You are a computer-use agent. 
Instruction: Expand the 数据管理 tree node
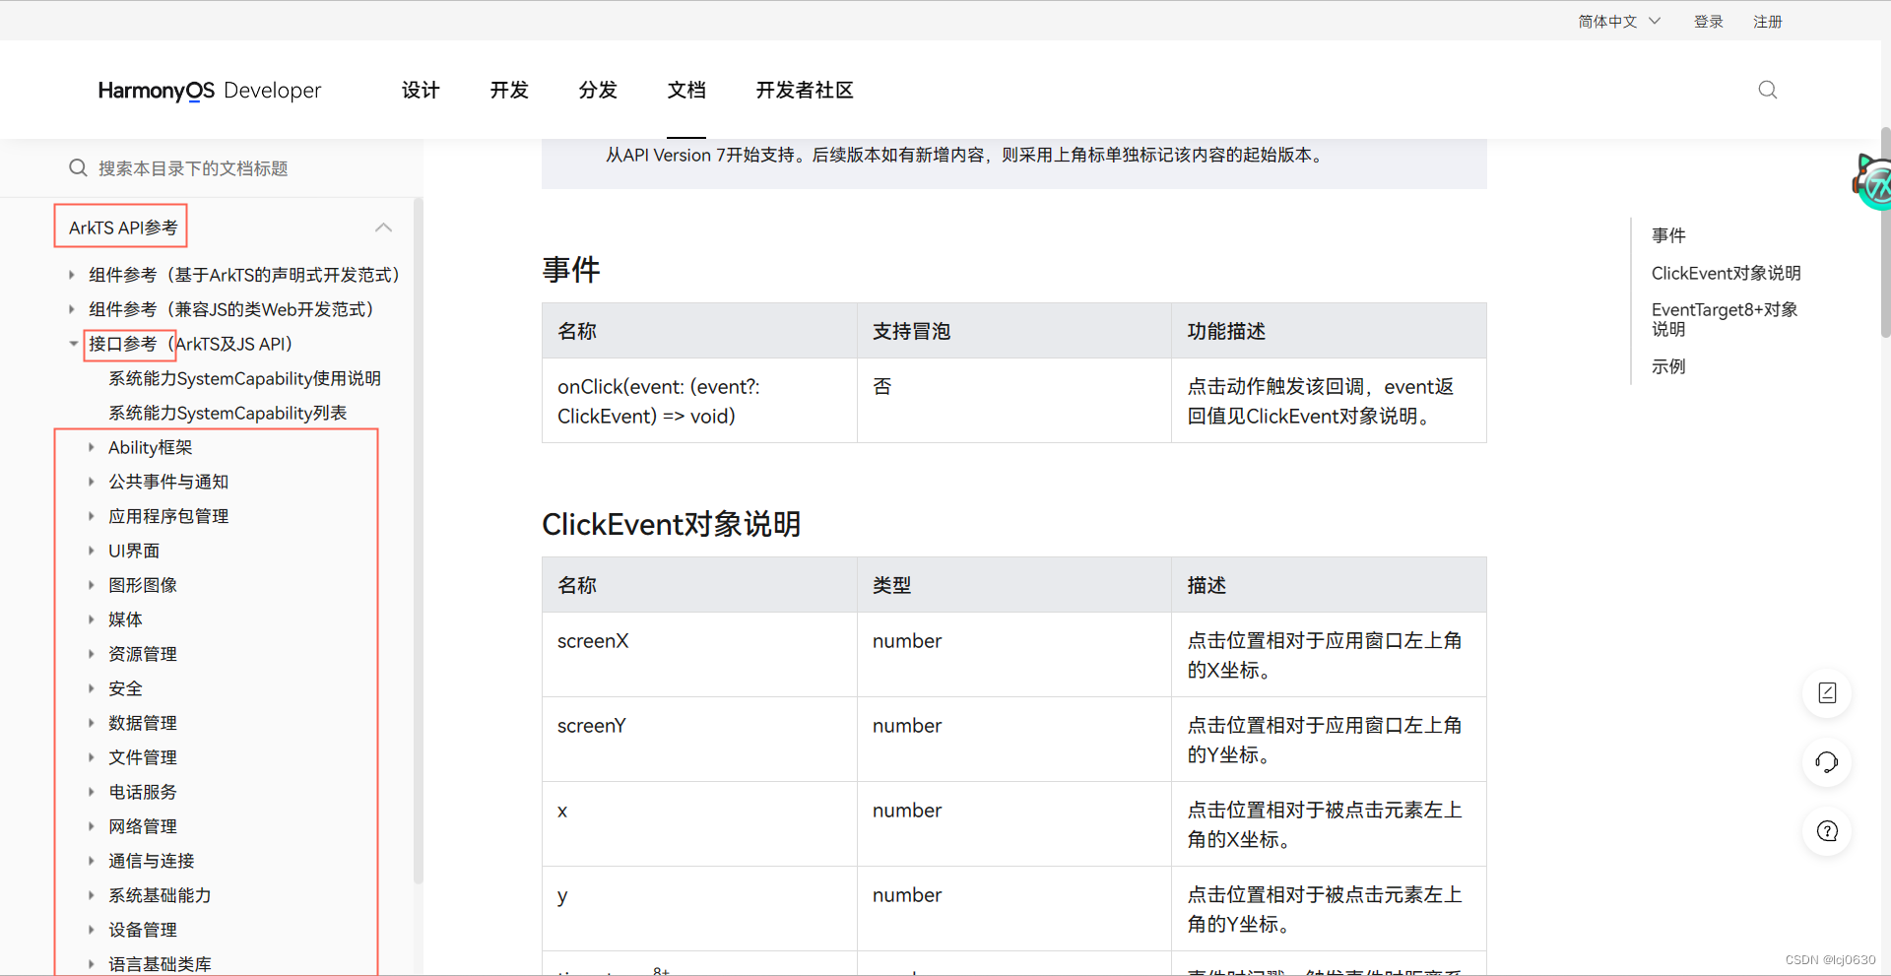coord(91,723)
